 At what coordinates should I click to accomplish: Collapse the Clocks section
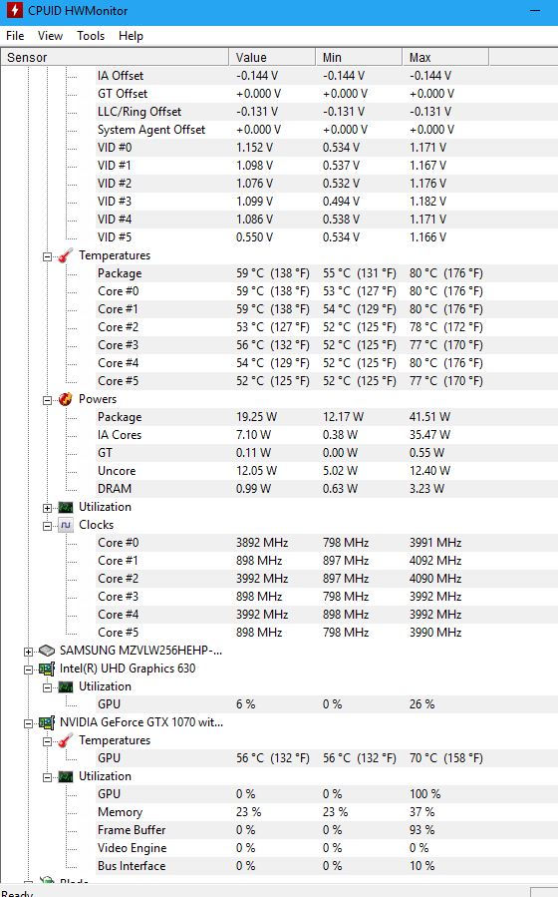[48, 526]
